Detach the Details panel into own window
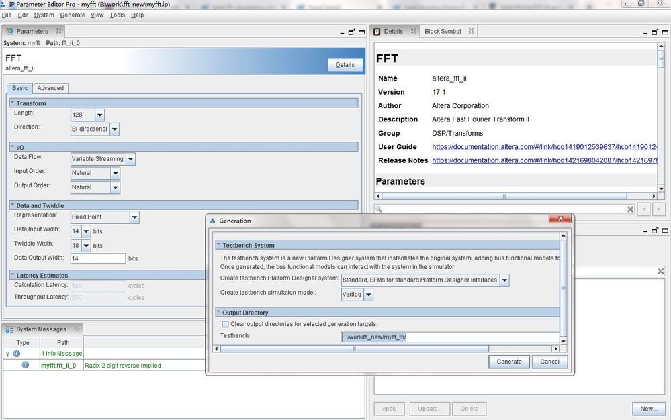This screenshot has height=420, width=671. [655, 32]
